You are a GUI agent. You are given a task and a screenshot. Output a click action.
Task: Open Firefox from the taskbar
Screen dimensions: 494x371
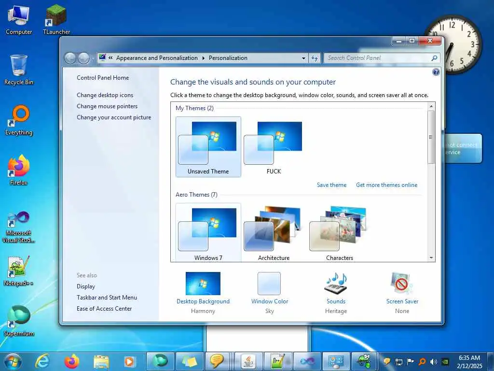[x=71, y=361]
